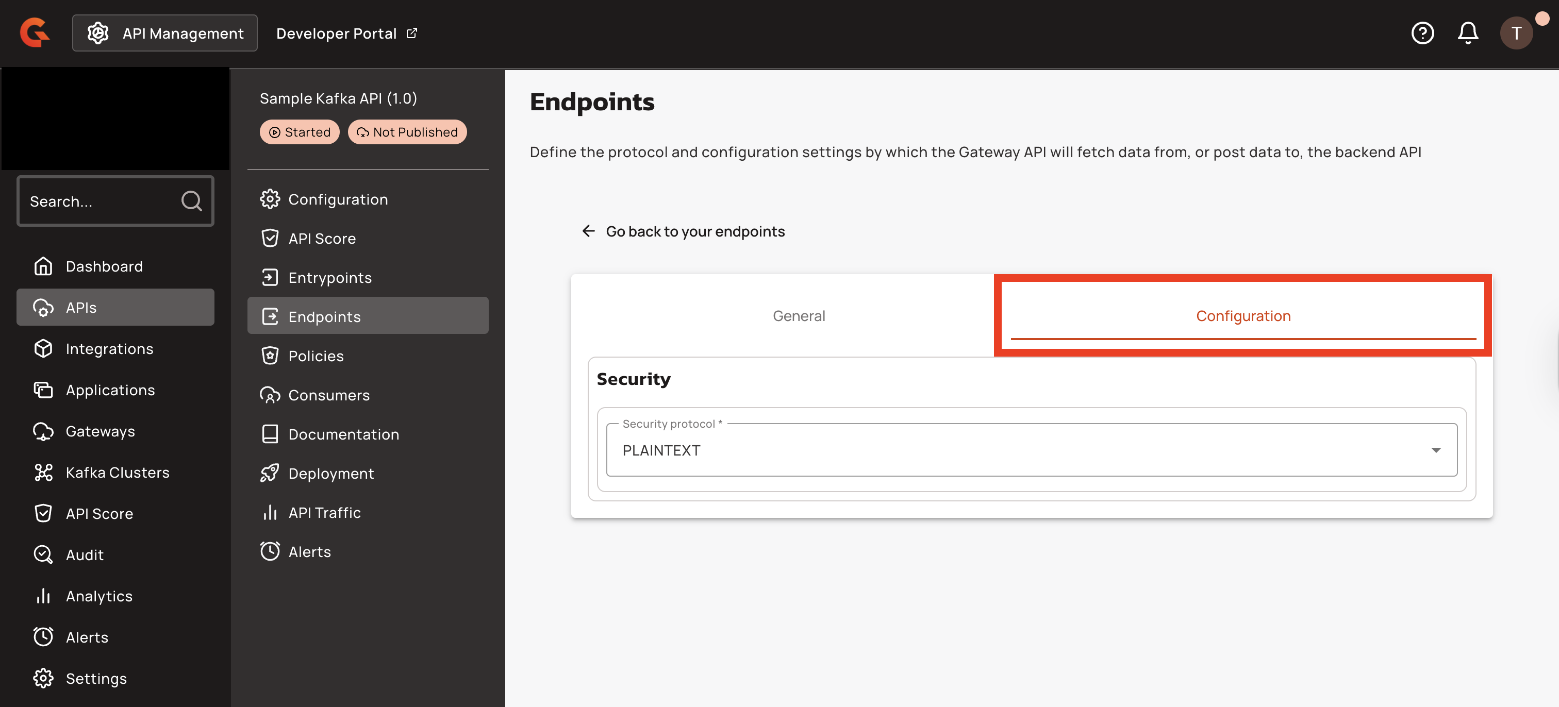
Task: Click the back arrow to endpoints
Action: [x=588, y=231]
